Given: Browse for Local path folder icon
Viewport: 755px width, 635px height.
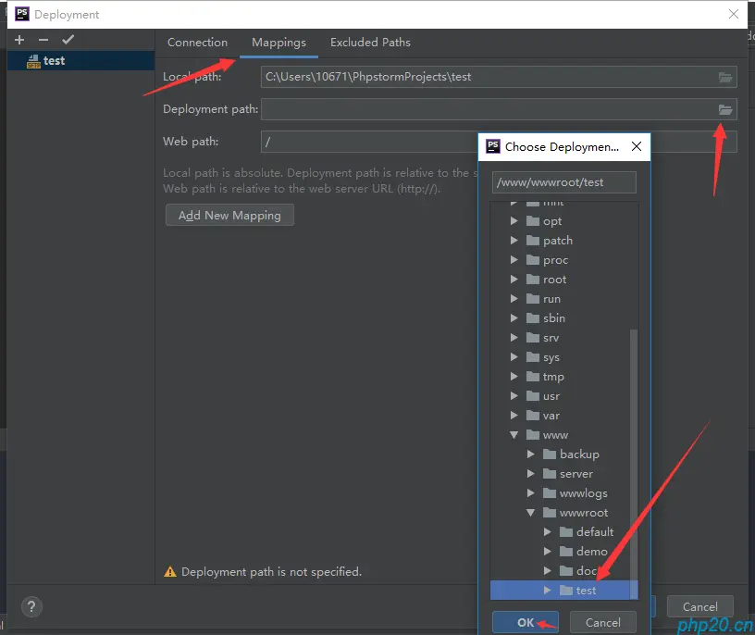Looking at the screenshot, I should [725, 77].
